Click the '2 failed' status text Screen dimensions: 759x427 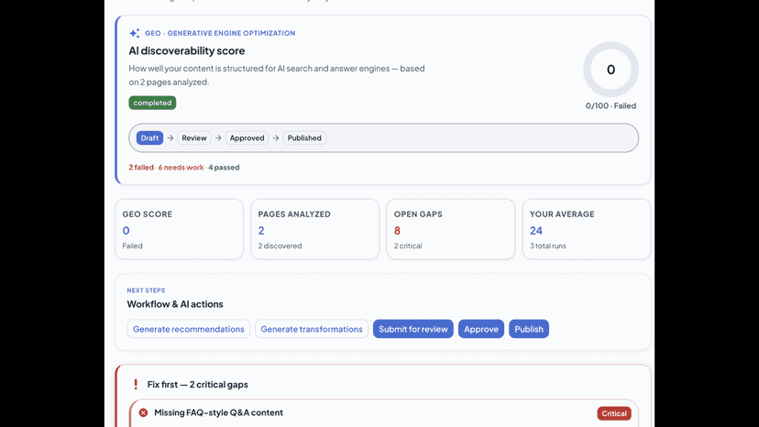pyautogui.click(x=141, y=167)
